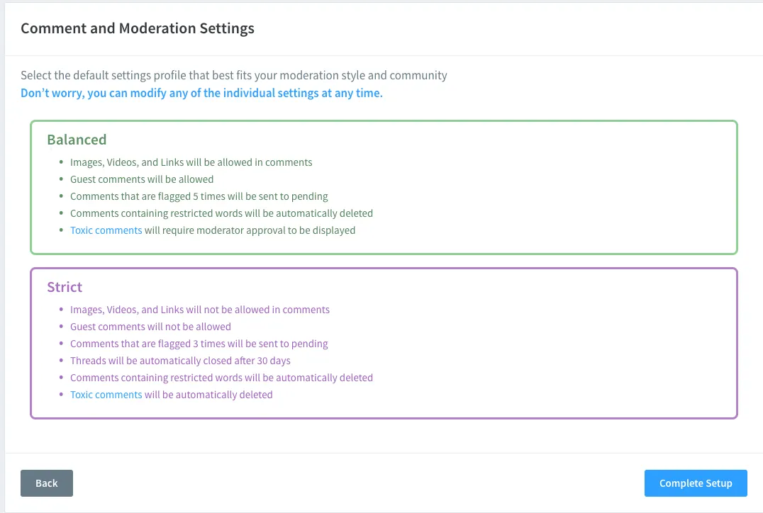Choose the 'flagged 5 times' rule line

(199, 196)
